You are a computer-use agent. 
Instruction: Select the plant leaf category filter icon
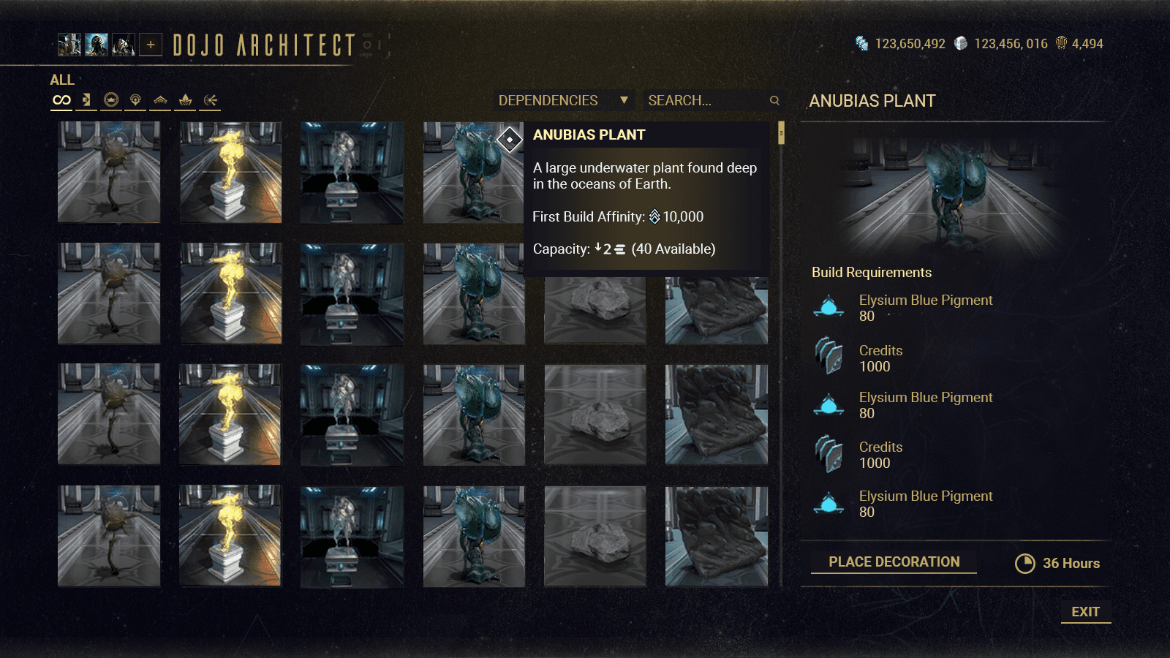pyautogui.click(x=185, y=100)
